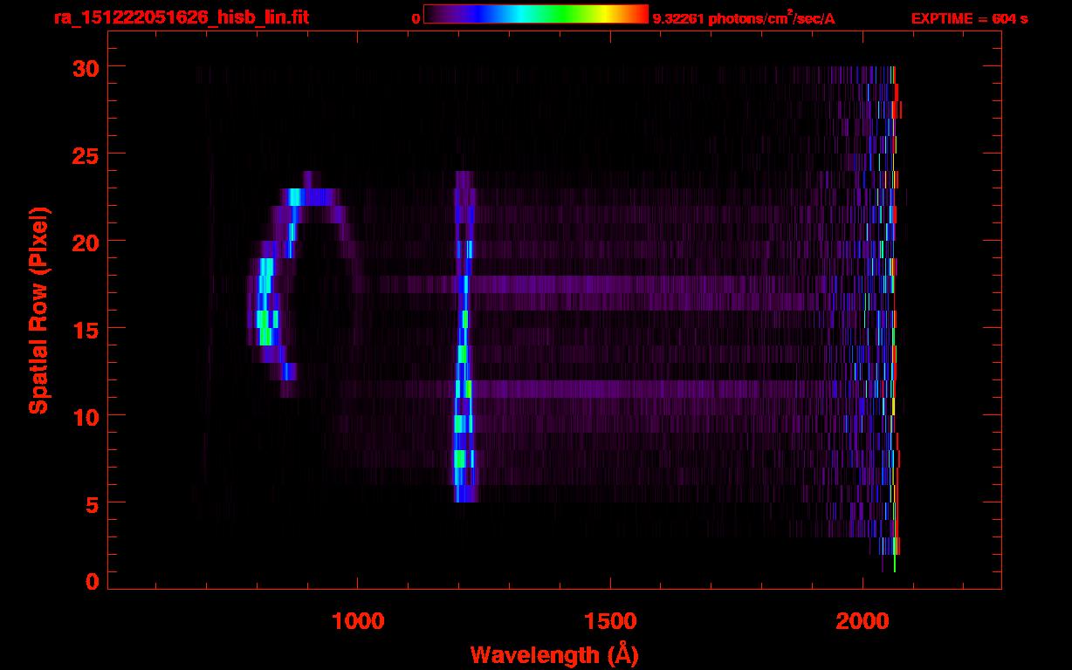Click the file name ra_151222051626_hisb_lin.fit
1072x670 pixels.
pos(181,17)
